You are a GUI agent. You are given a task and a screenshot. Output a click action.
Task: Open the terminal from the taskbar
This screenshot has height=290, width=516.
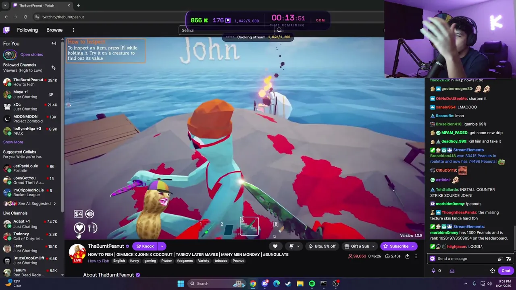point(324,284)
